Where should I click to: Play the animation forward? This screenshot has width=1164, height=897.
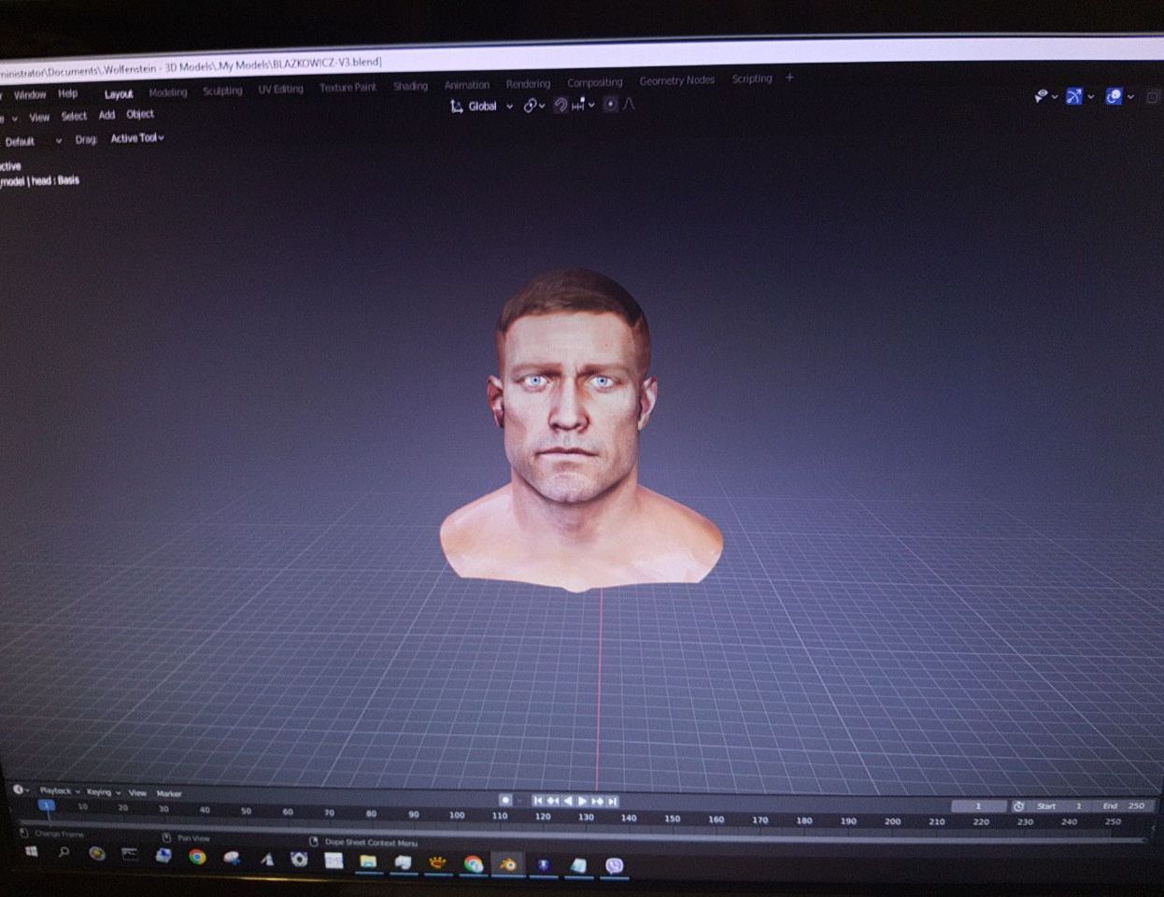(x=583, y=801)
